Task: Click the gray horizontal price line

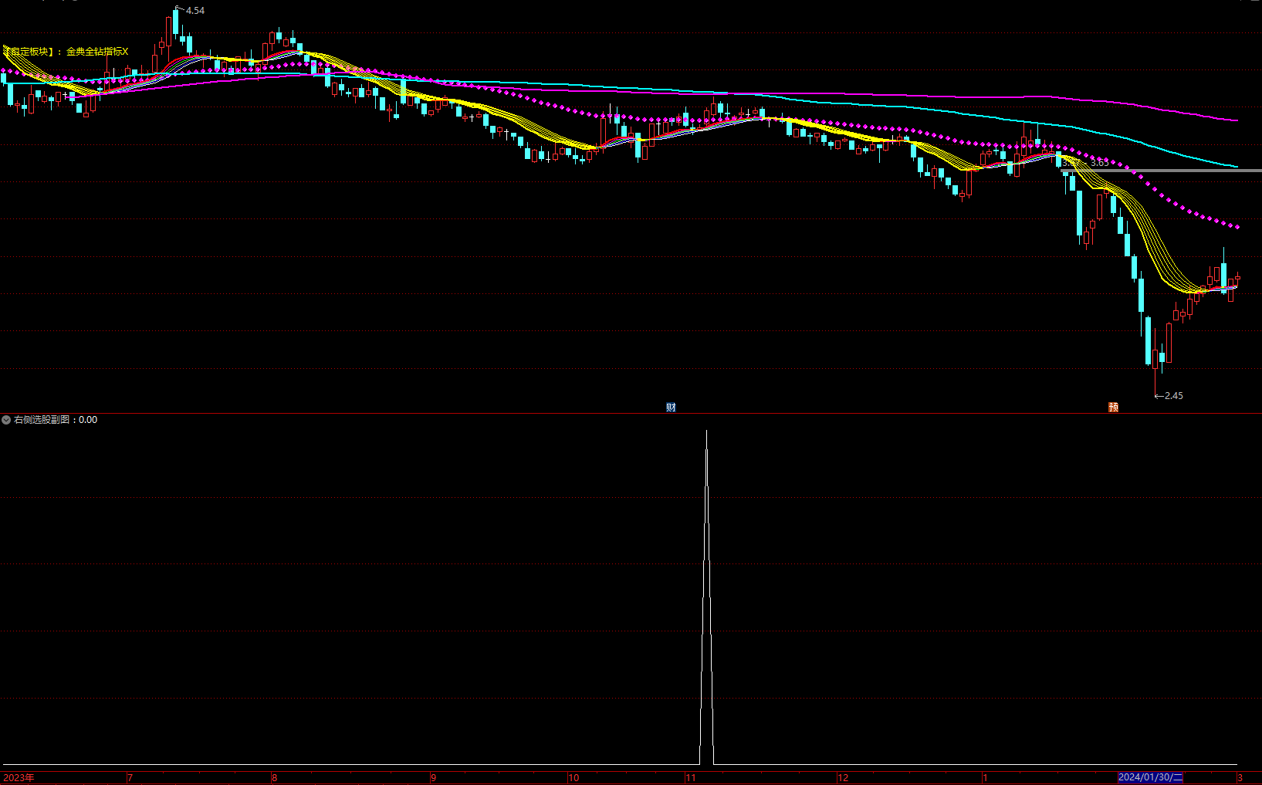Action: tap(1162, 171)
